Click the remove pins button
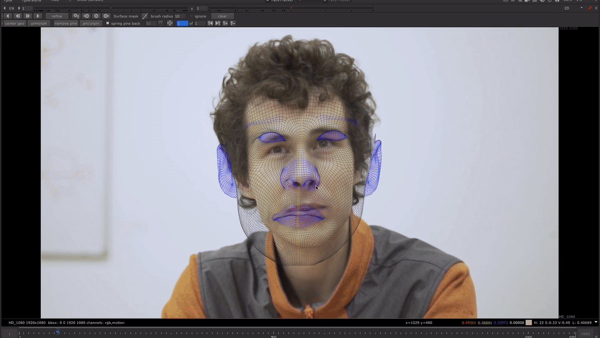Image resolution: width=600 pixels, height=338 pixels. tap(66, 23)
